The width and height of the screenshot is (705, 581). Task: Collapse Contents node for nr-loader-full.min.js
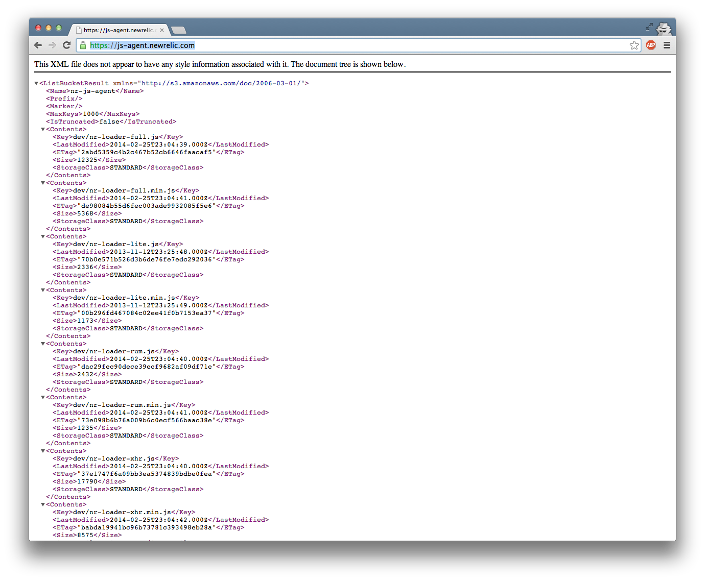coord(43,183)
